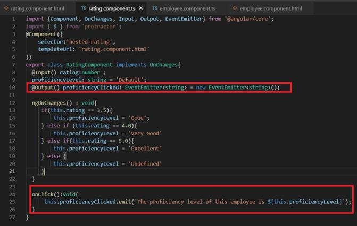Screen dimensions: 357x226
Task: Click 'Excellent' string literal
Action: [x=145, y=149]
